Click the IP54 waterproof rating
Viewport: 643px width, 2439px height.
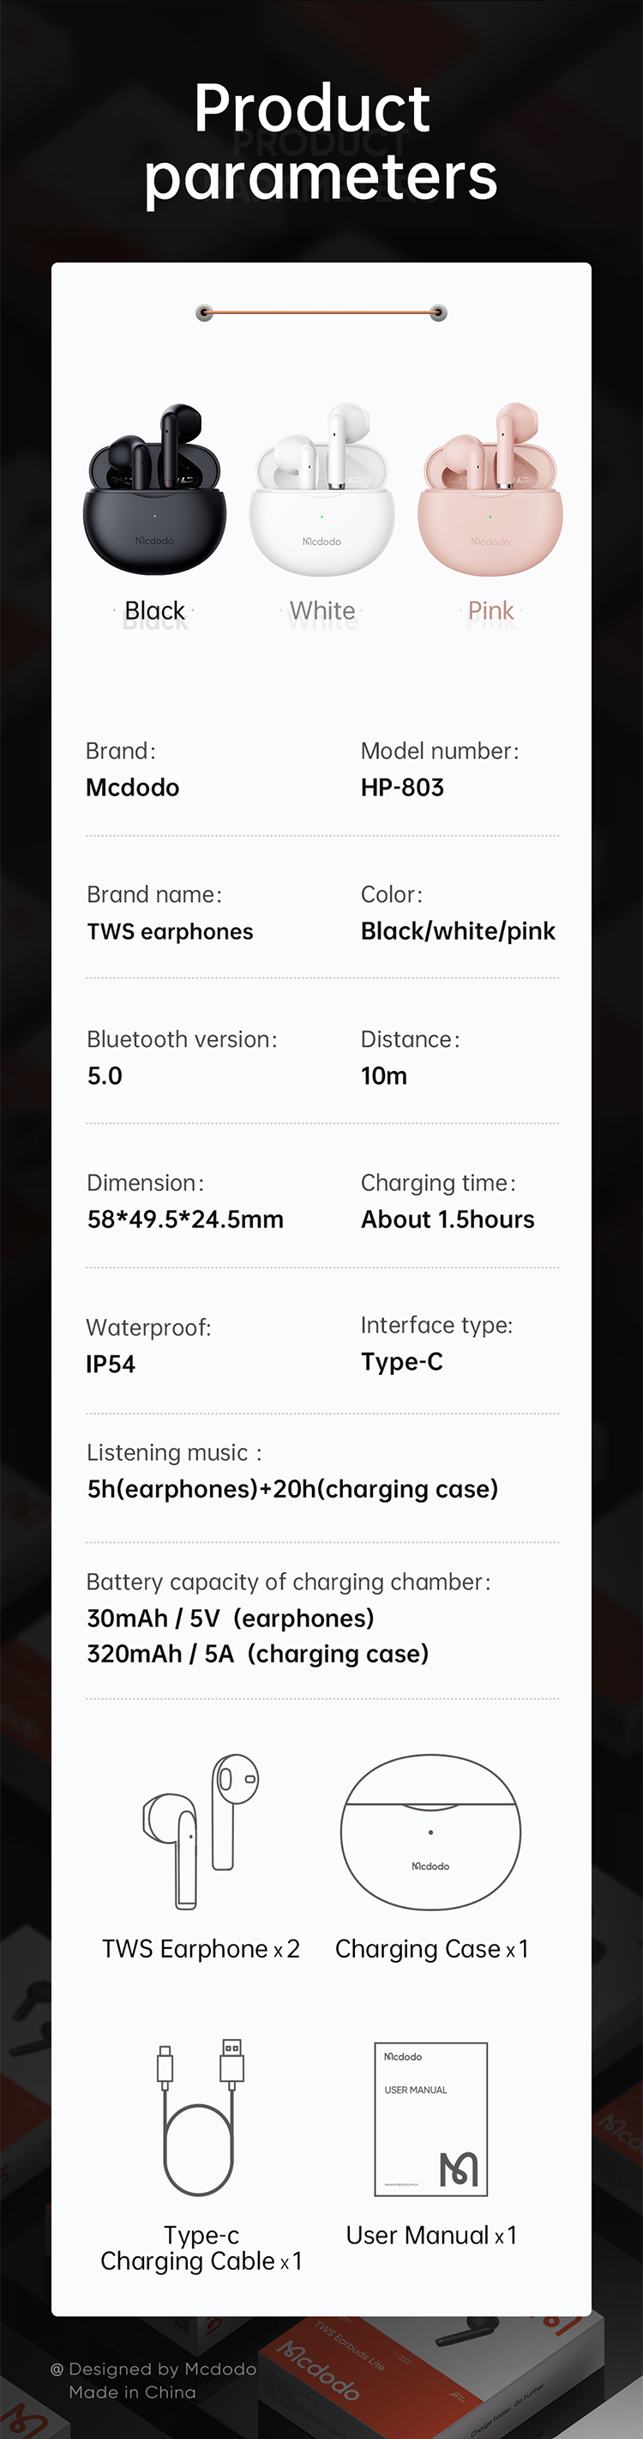[111, 1365]
